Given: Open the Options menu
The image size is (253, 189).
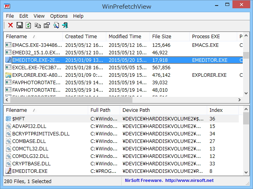Looking at the screenshot, I should pos(59,16).
